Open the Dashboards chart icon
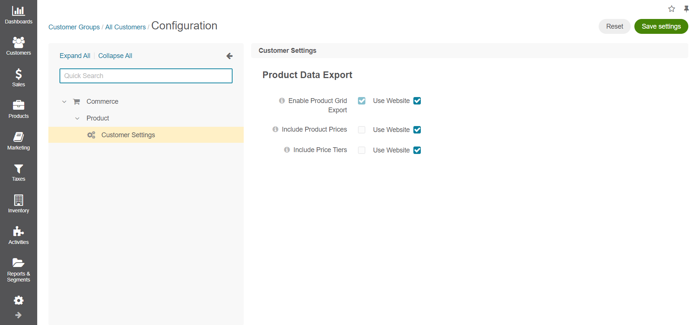The image size is (698, 325). 18,11
